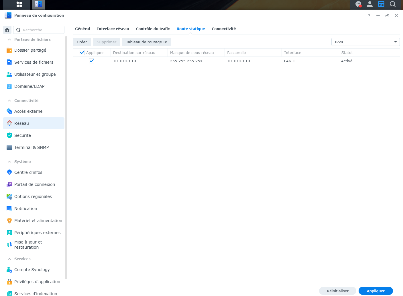Toggle the Appliquer header checkbox
The width and height of the screenshot is (403, 296).
(82, 52)
